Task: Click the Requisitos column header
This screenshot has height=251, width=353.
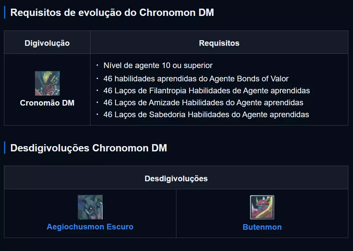Action: tap(219, 43)
